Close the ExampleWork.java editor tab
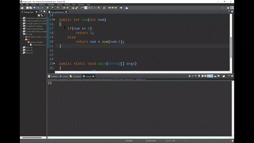The width and height of the screenshot is (254, 143). pos(66,12)
